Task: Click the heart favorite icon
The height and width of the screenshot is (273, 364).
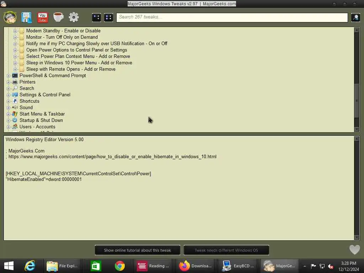Action: tap(354, 250)
